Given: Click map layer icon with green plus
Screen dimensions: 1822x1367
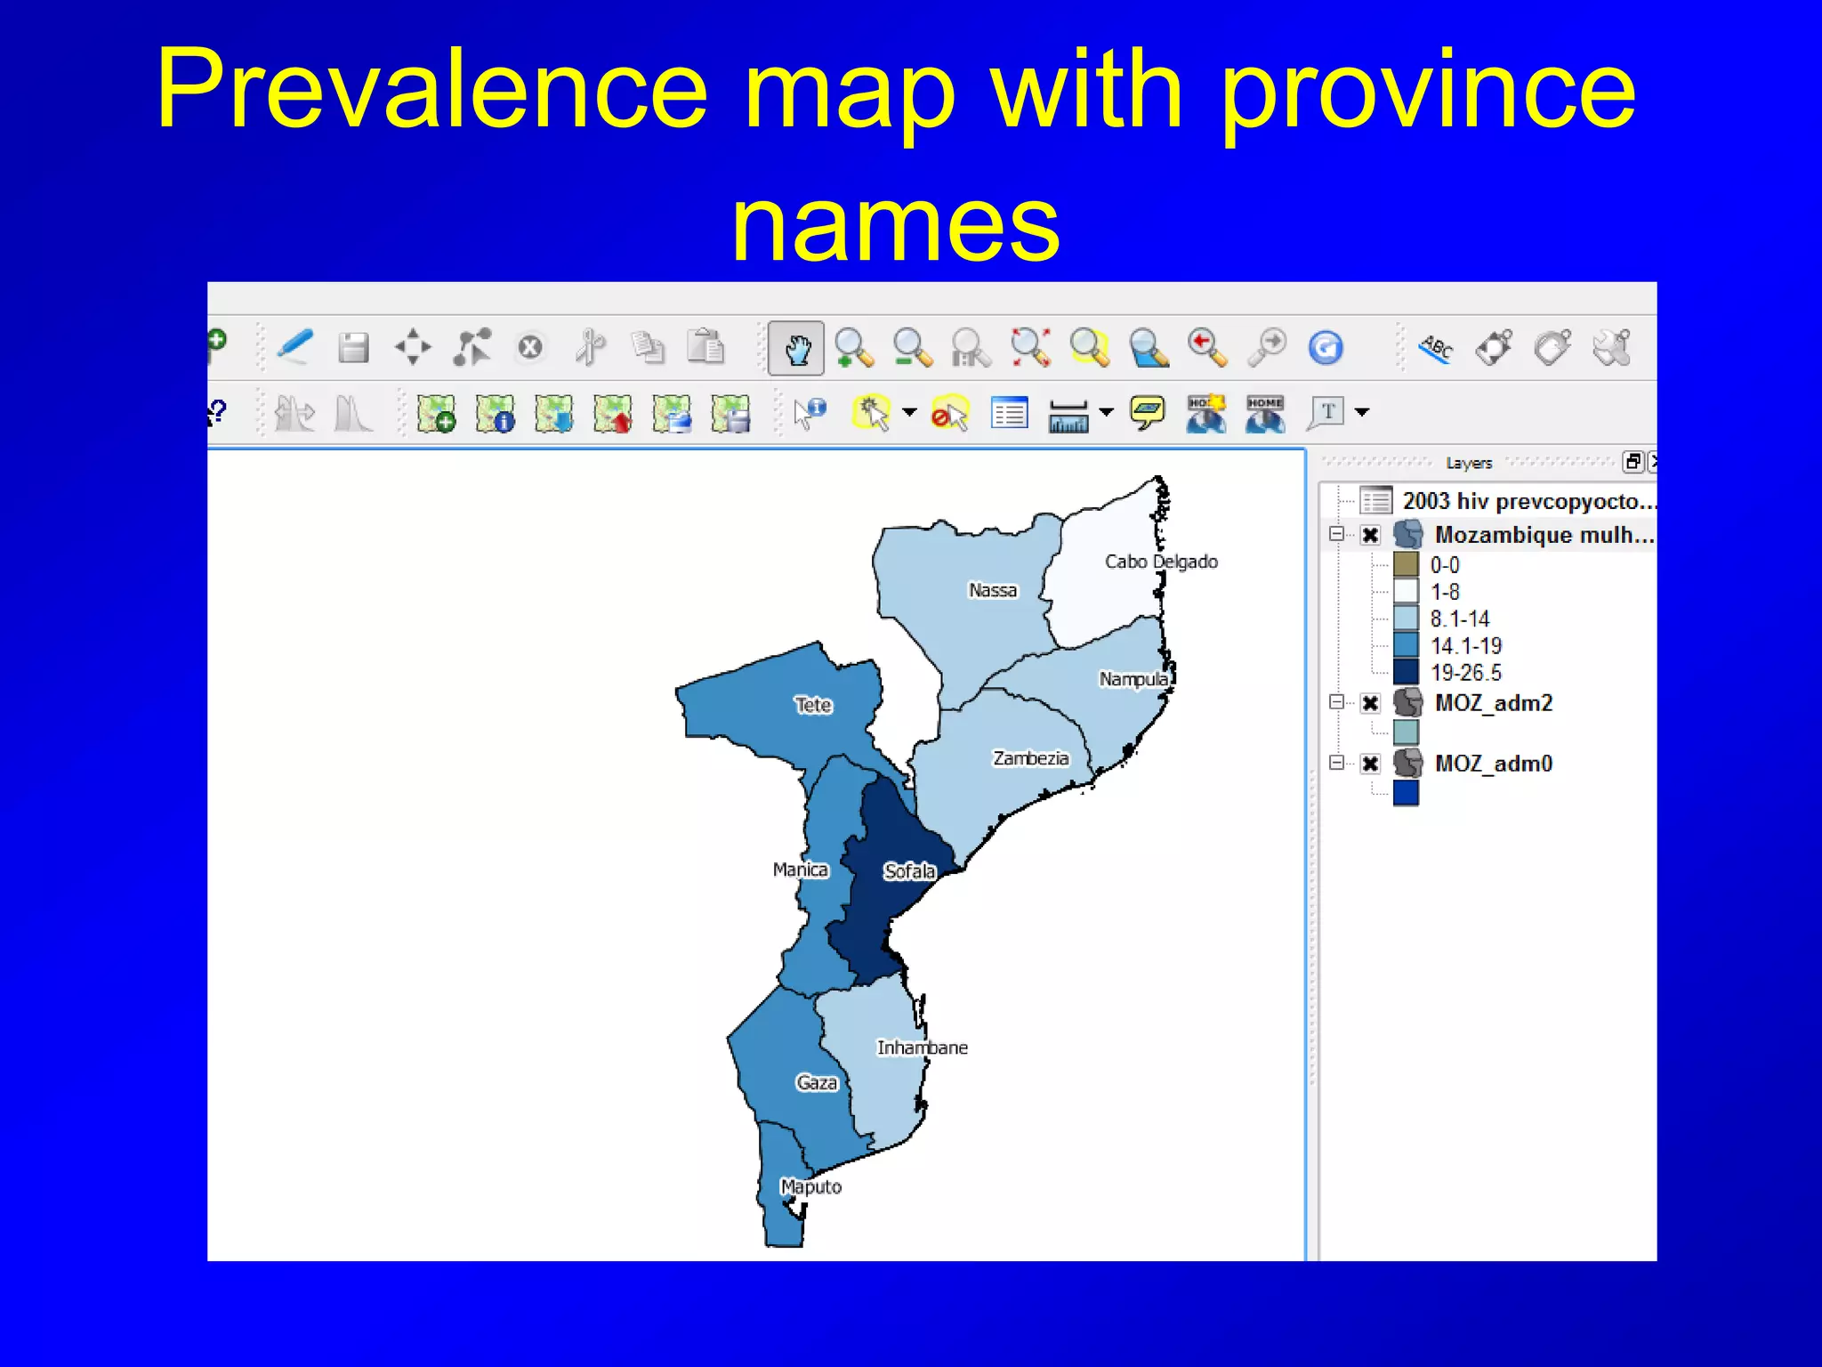Looking at the screenshot, I should 436,413.
